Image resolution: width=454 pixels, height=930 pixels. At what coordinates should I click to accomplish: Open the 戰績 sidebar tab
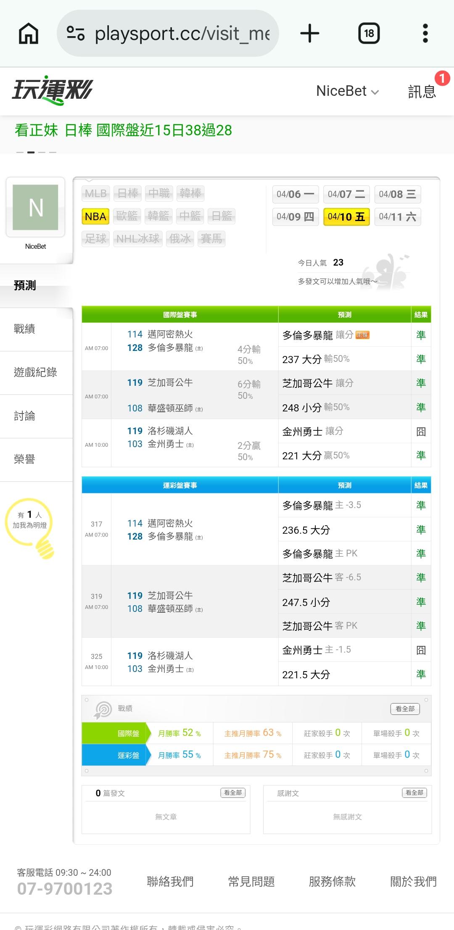coord(25,329)
